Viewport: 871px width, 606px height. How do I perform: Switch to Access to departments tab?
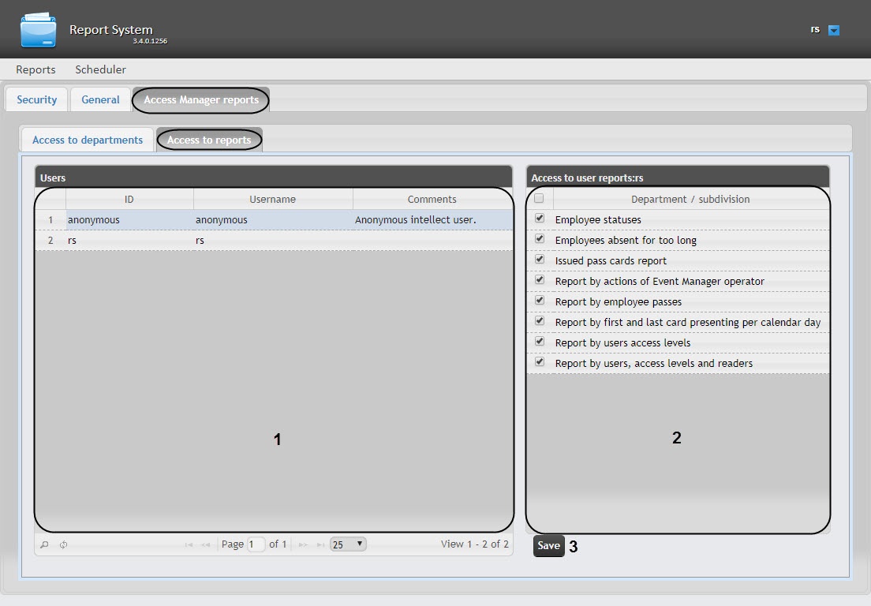pos(88,140)
